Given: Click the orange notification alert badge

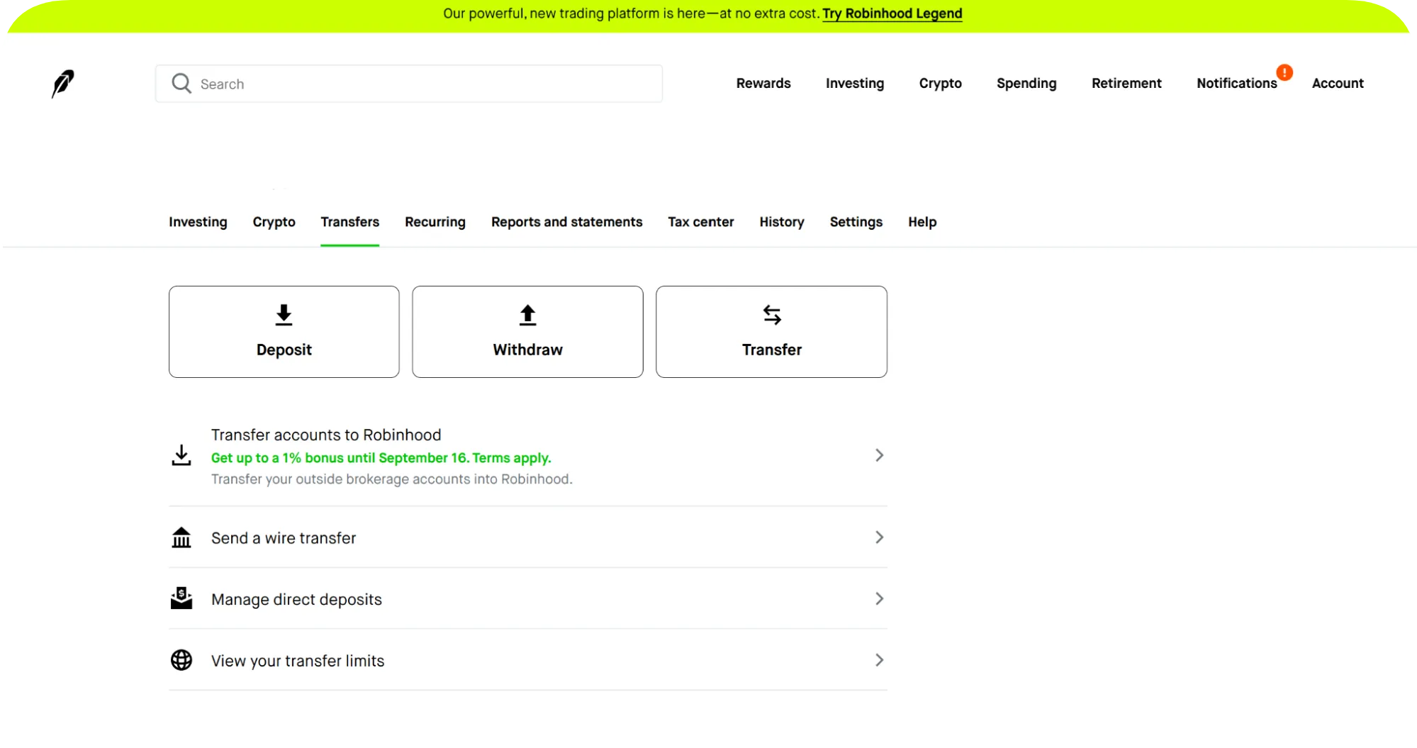Looking at the screenshot, I should (1284, 72).
